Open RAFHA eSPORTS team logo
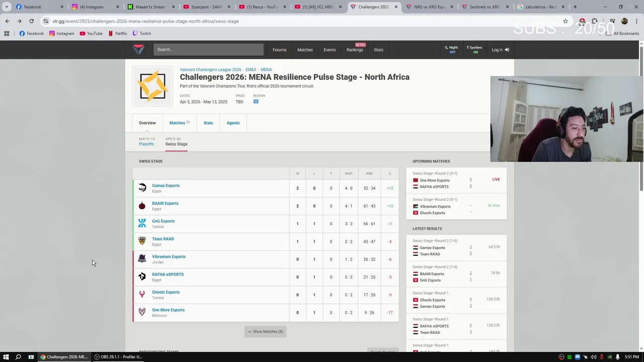644x362 pixels. (x=142, y=277)
